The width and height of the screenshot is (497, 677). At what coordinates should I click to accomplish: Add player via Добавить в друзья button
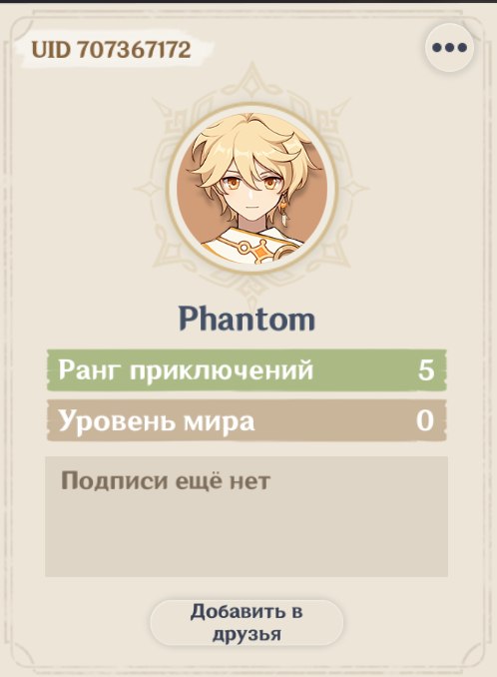pos(247,623)
